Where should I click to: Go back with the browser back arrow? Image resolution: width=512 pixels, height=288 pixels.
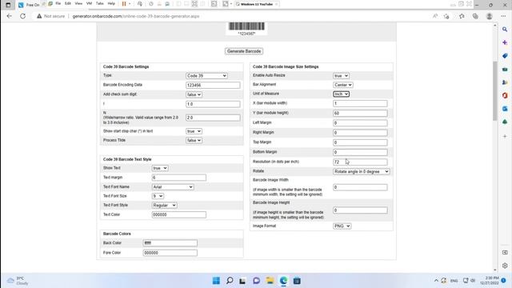point(9,16)
